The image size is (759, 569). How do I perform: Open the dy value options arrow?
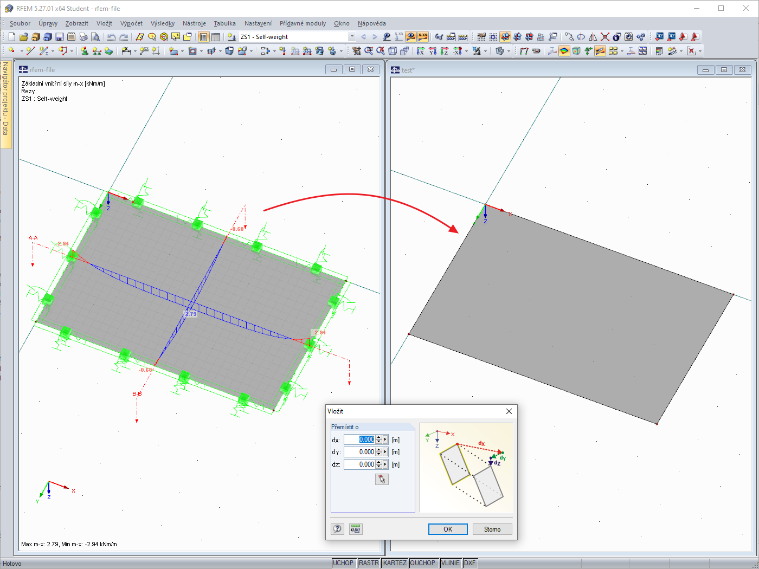(x=385, y=452)
